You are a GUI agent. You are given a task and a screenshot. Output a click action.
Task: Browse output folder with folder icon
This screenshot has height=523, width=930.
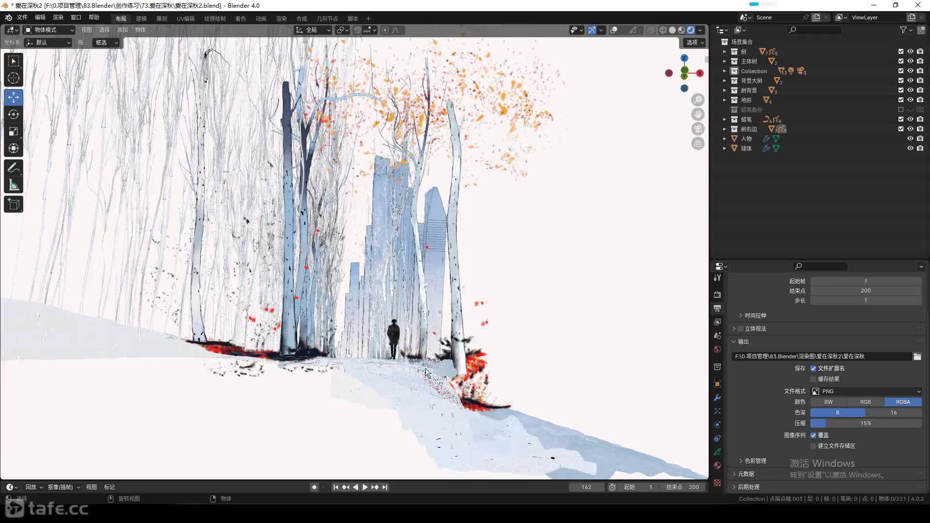(x=917, y=356)
